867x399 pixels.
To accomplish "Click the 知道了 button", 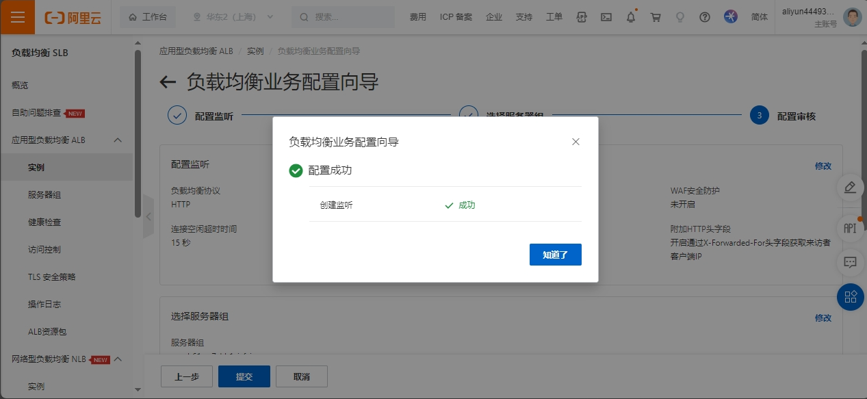I will [x=555, y=255].
